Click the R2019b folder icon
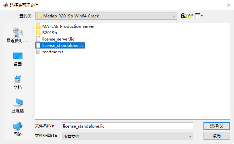Image resolution: width=234 pixels, height=144 pixels. tap(38, 32)
